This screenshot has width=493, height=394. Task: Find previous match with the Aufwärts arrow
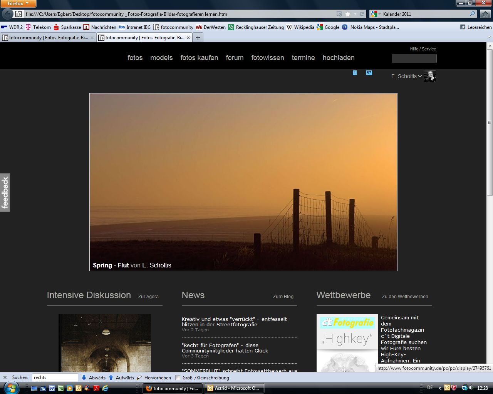pyautogui.click(x=121, y=377)
